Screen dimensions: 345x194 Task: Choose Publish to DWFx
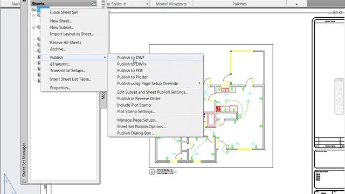pos(132,64)
